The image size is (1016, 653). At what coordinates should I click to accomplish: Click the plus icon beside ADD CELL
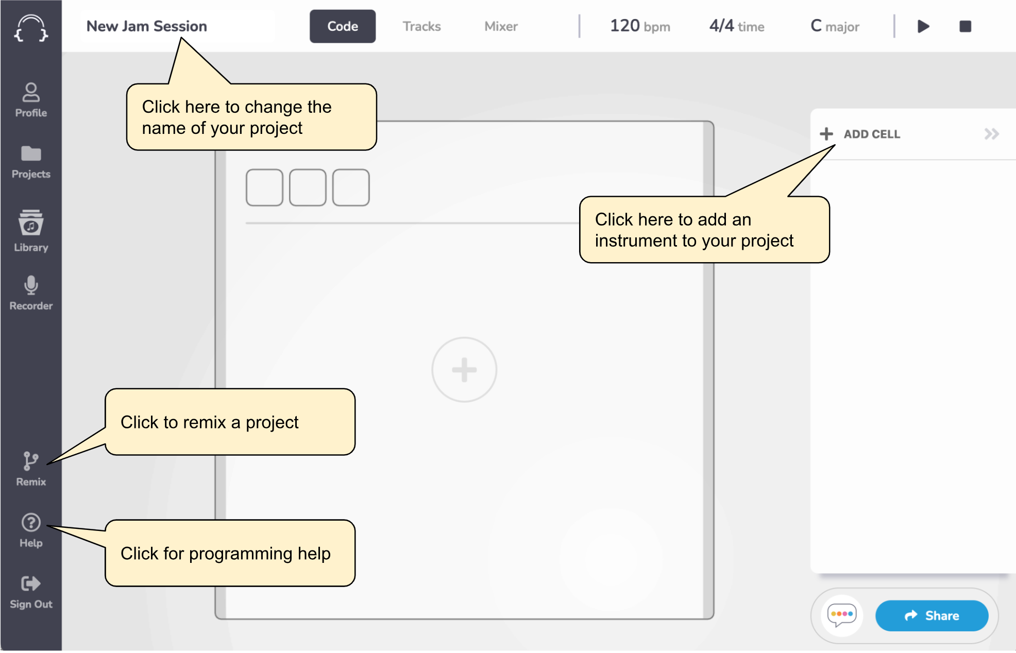826,134
